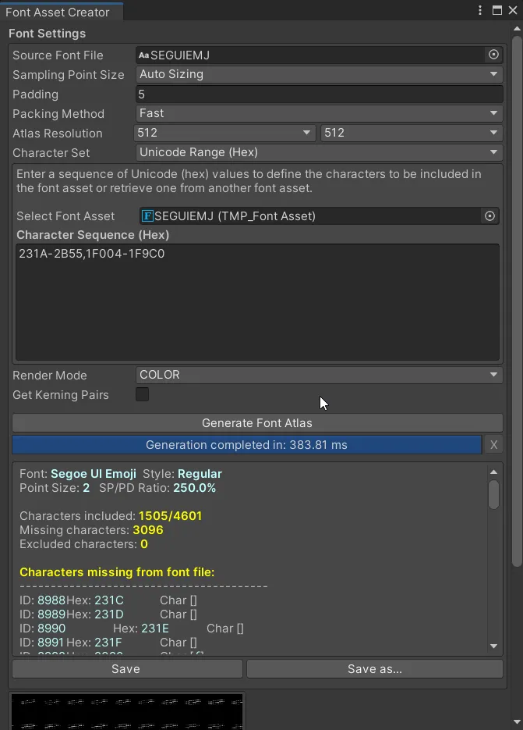
Task: Maximize the Font Asset Creator window
Action: pos(497,10)
